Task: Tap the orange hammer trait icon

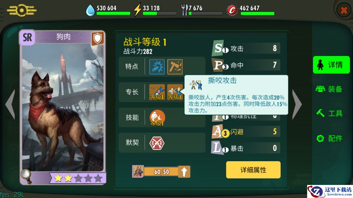Action: (175, 67)
